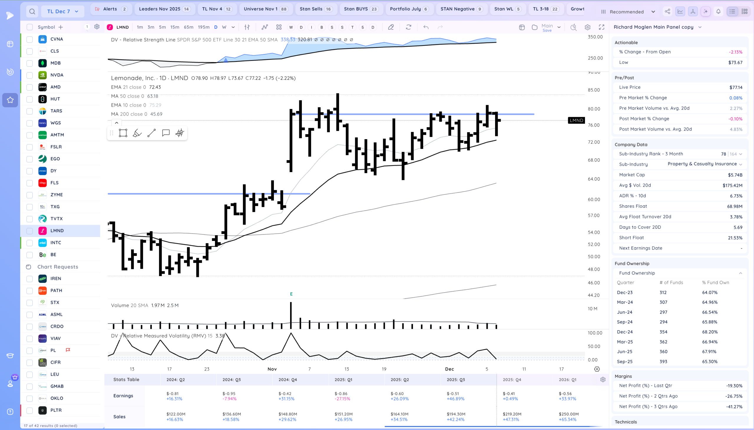The image size is (754, 430).
Task: Open Stats Table settings gear
Action: tap(603, 379)
